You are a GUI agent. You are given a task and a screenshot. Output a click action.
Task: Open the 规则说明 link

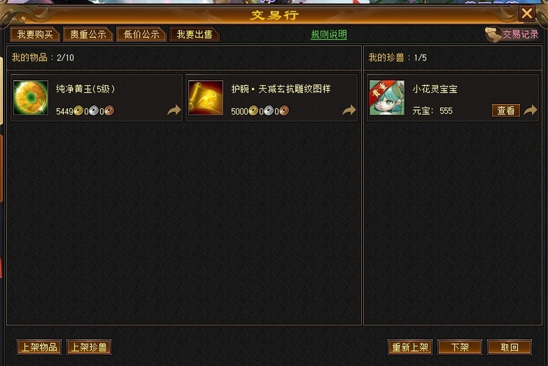tap(329, 35)
